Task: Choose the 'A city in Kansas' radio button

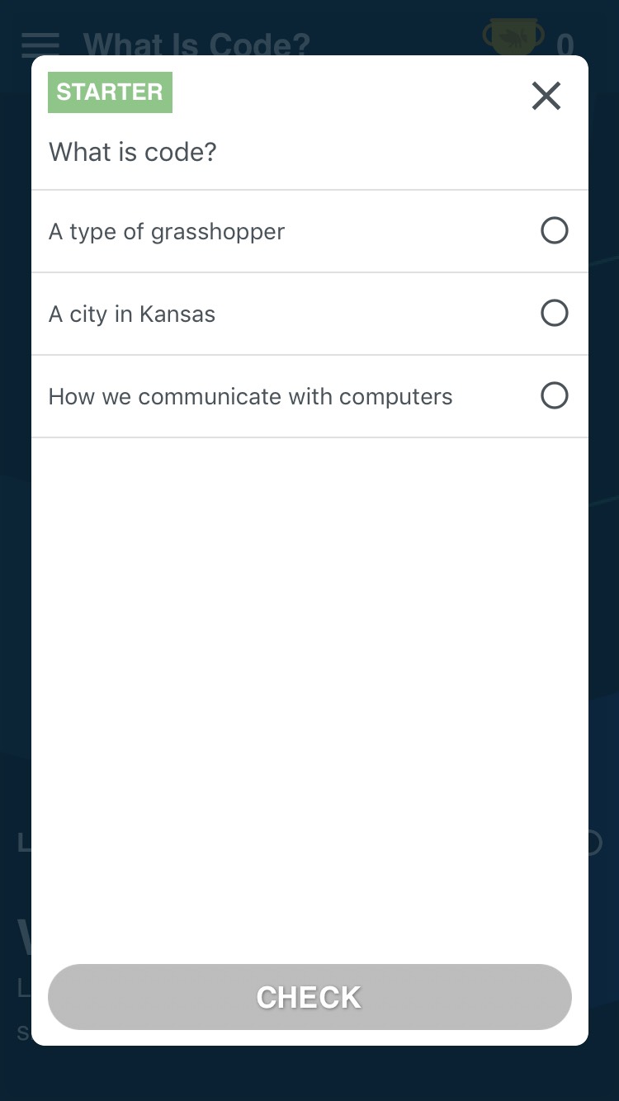Action: point(555,313)
